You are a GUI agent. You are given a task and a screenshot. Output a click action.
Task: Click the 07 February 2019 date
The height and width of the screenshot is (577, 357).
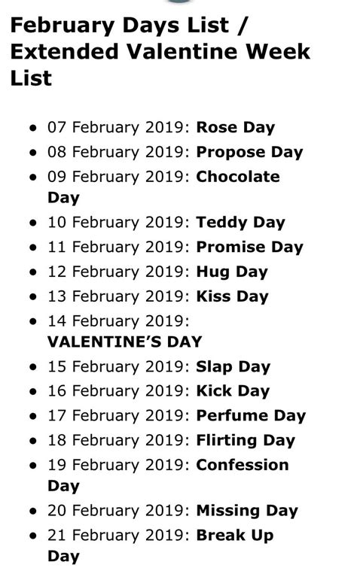pyautogui.click(x=118, y=127)
